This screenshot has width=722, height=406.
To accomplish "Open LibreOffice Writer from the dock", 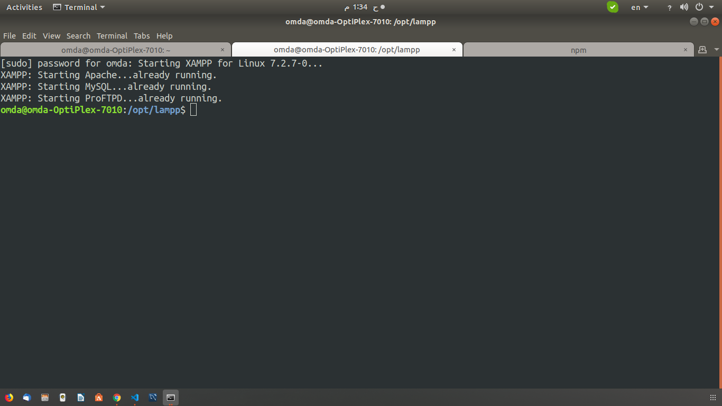I will (x=81, y=398).
